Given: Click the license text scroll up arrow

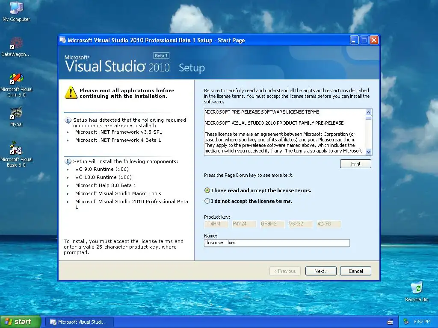Looking at the screenshot, I should 368,112.
